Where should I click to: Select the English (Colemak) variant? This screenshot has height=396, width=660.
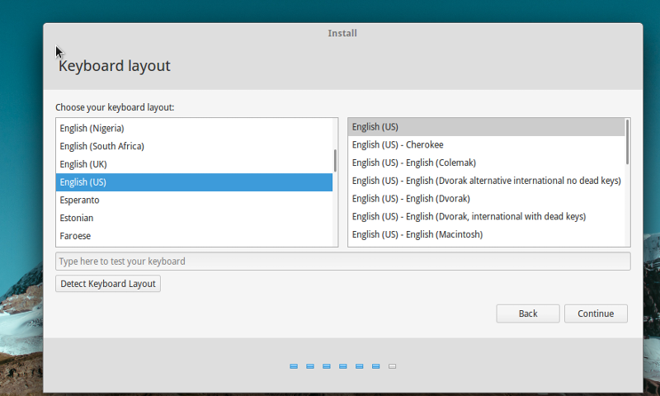[x=486, y=163]
